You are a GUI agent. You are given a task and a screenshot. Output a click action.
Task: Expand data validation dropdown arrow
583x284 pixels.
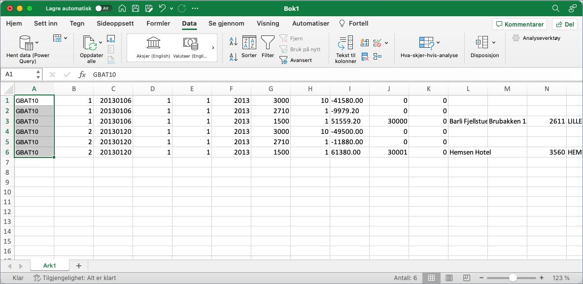coord(386,43)
